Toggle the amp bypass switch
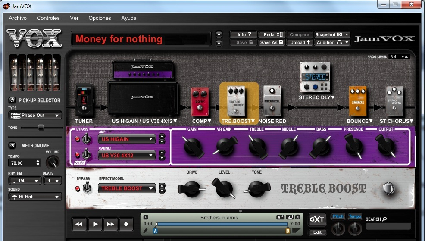 pyautogui.click(x=87, y=138)
